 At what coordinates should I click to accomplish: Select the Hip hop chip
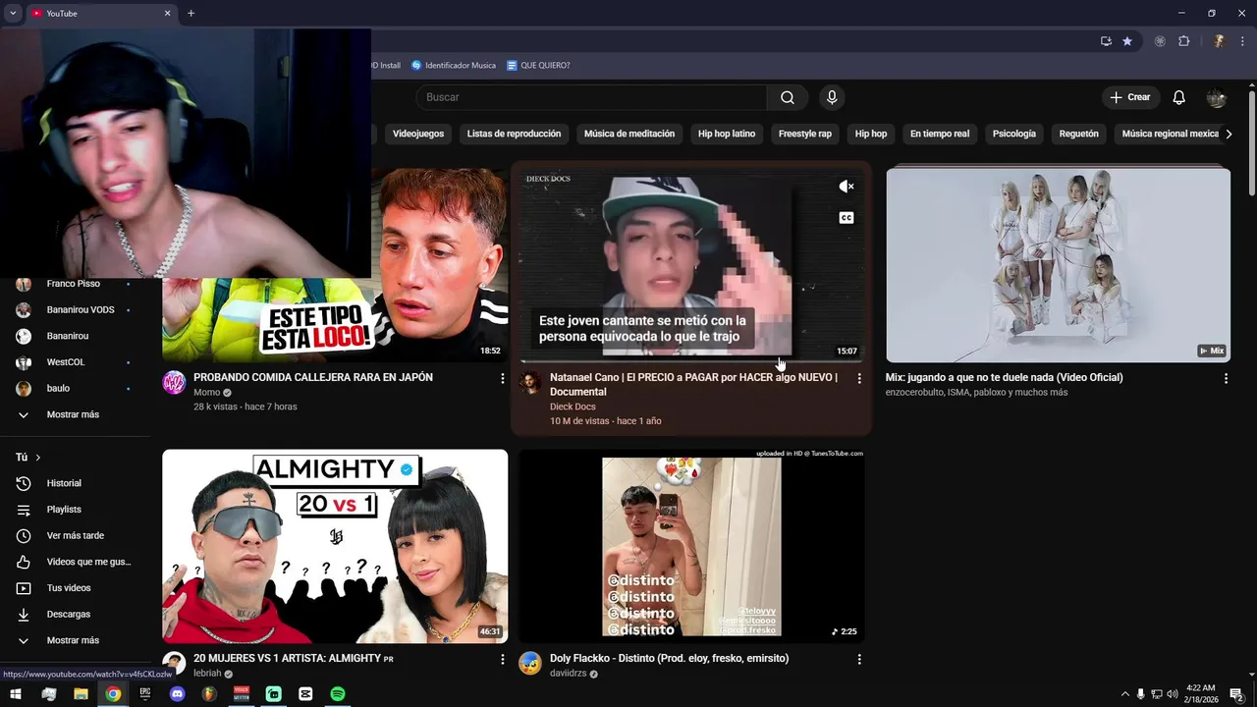871,134
